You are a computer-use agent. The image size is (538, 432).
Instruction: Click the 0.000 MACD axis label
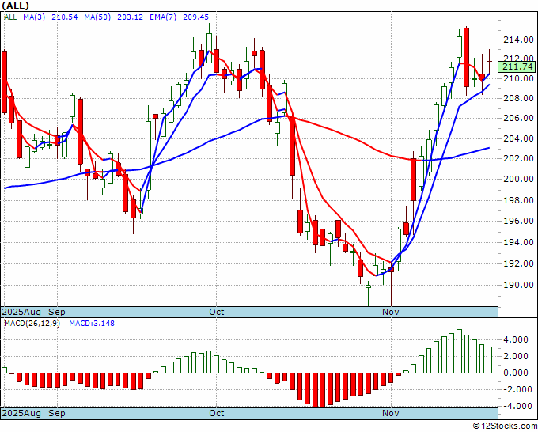pyautogui.click(x=517, y=373)
